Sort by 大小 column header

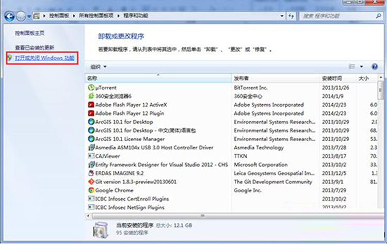(366, 78)
